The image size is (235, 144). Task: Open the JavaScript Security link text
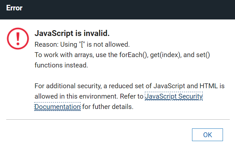174,96
